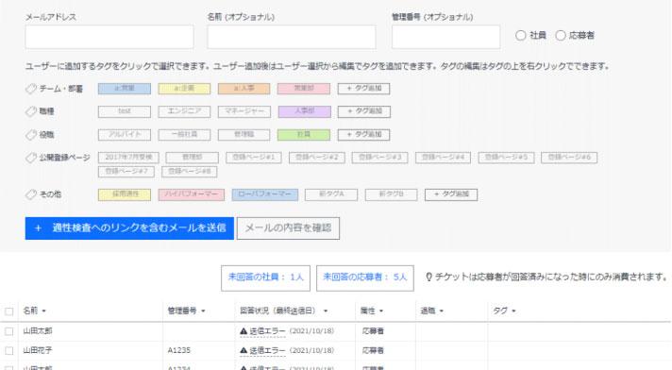
Task: Open the 管理番号 column sort arrow
Action: [203, 311]
